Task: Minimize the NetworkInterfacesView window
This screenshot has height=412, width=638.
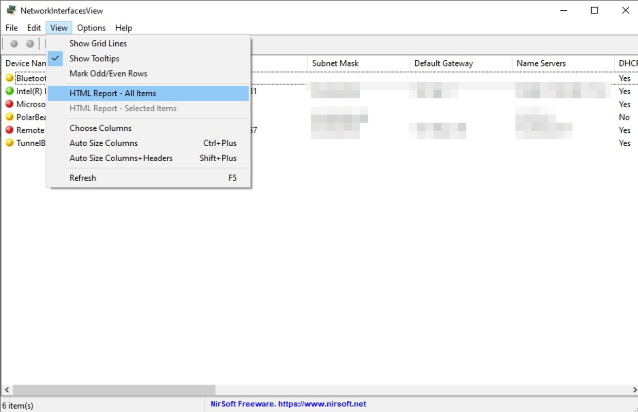Action: [563, 10]
